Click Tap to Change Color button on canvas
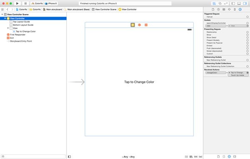Viewport: 250px width, 159px height. 139,82
